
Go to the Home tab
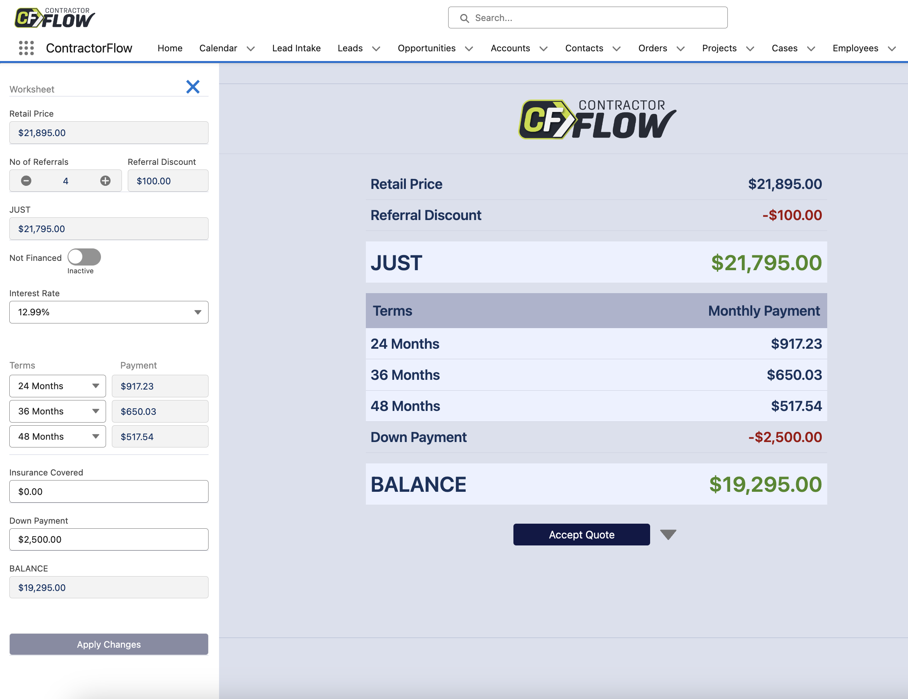[x=170, y=48]
